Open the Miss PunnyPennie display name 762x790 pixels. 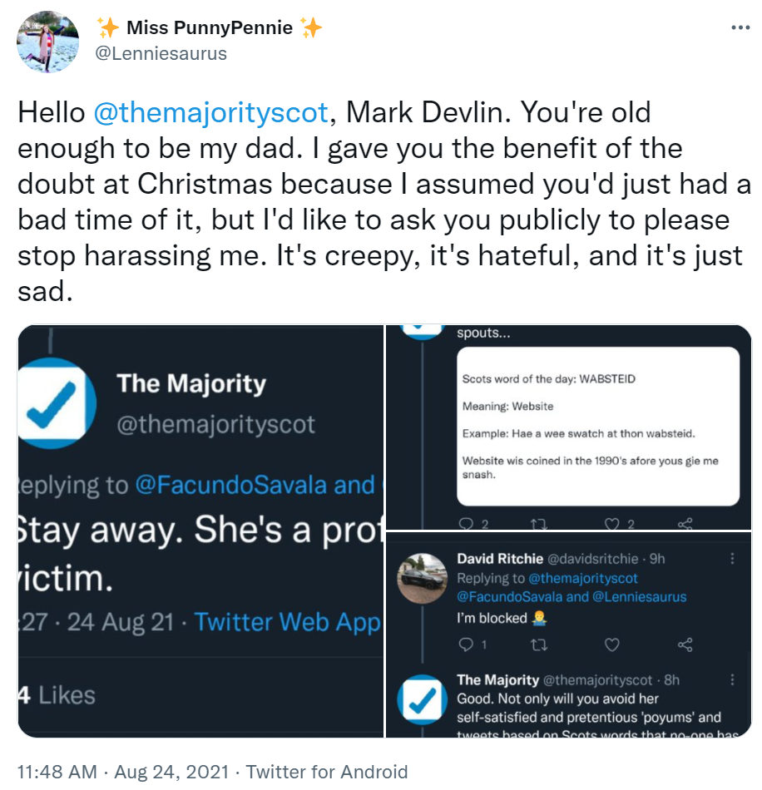pyautogui.click(x=210, y=27)
